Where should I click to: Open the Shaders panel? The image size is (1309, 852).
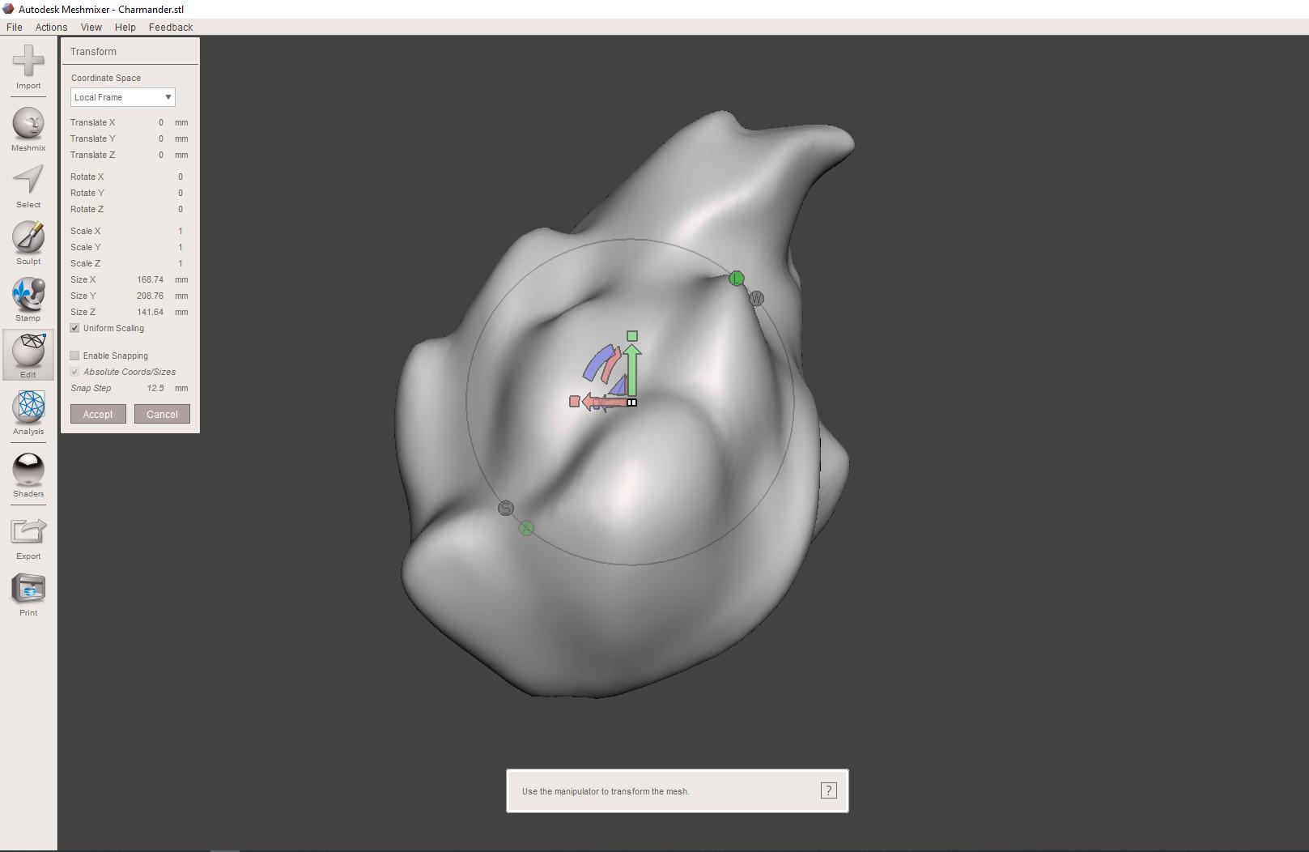(x=28, y=475)
